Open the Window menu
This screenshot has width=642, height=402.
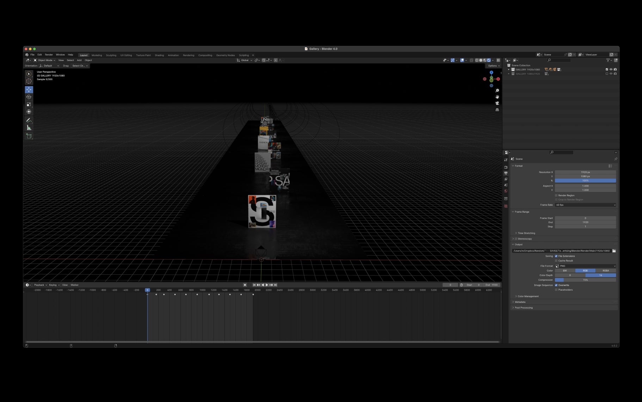click(x=60, y=55)
